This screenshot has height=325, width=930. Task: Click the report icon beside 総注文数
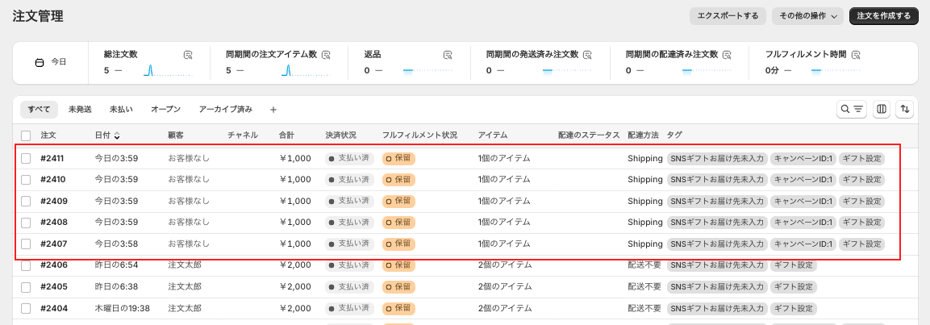coord(188,55)
